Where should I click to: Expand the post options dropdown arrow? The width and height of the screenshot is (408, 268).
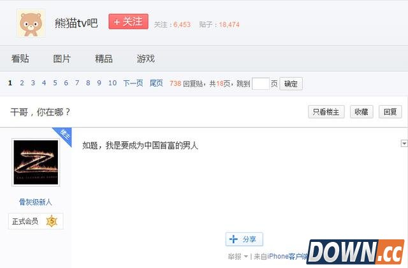(404, 143)
